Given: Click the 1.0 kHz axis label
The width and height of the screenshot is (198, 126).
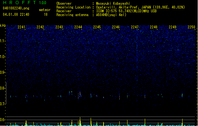Looking at the screenshot, I should [3, 57].
